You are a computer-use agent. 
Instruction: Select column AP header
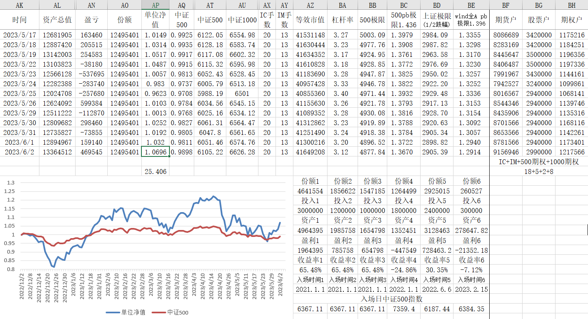[155, 5]
